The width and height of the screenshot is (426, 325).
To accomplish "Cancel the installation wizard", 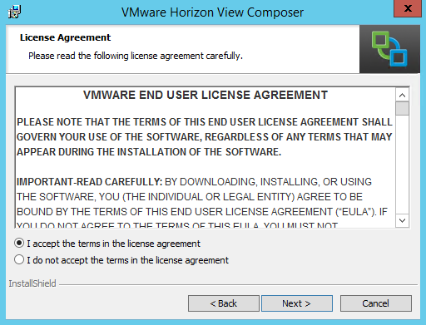I will coord(376,303).
